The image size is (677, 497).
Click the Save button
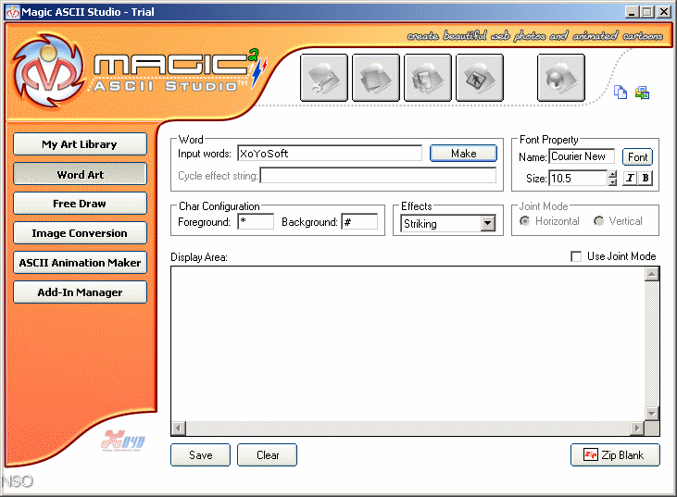(200, 455)
